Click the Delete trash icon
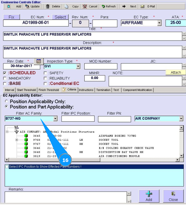186x205 pixels. (x=48, y=6)
